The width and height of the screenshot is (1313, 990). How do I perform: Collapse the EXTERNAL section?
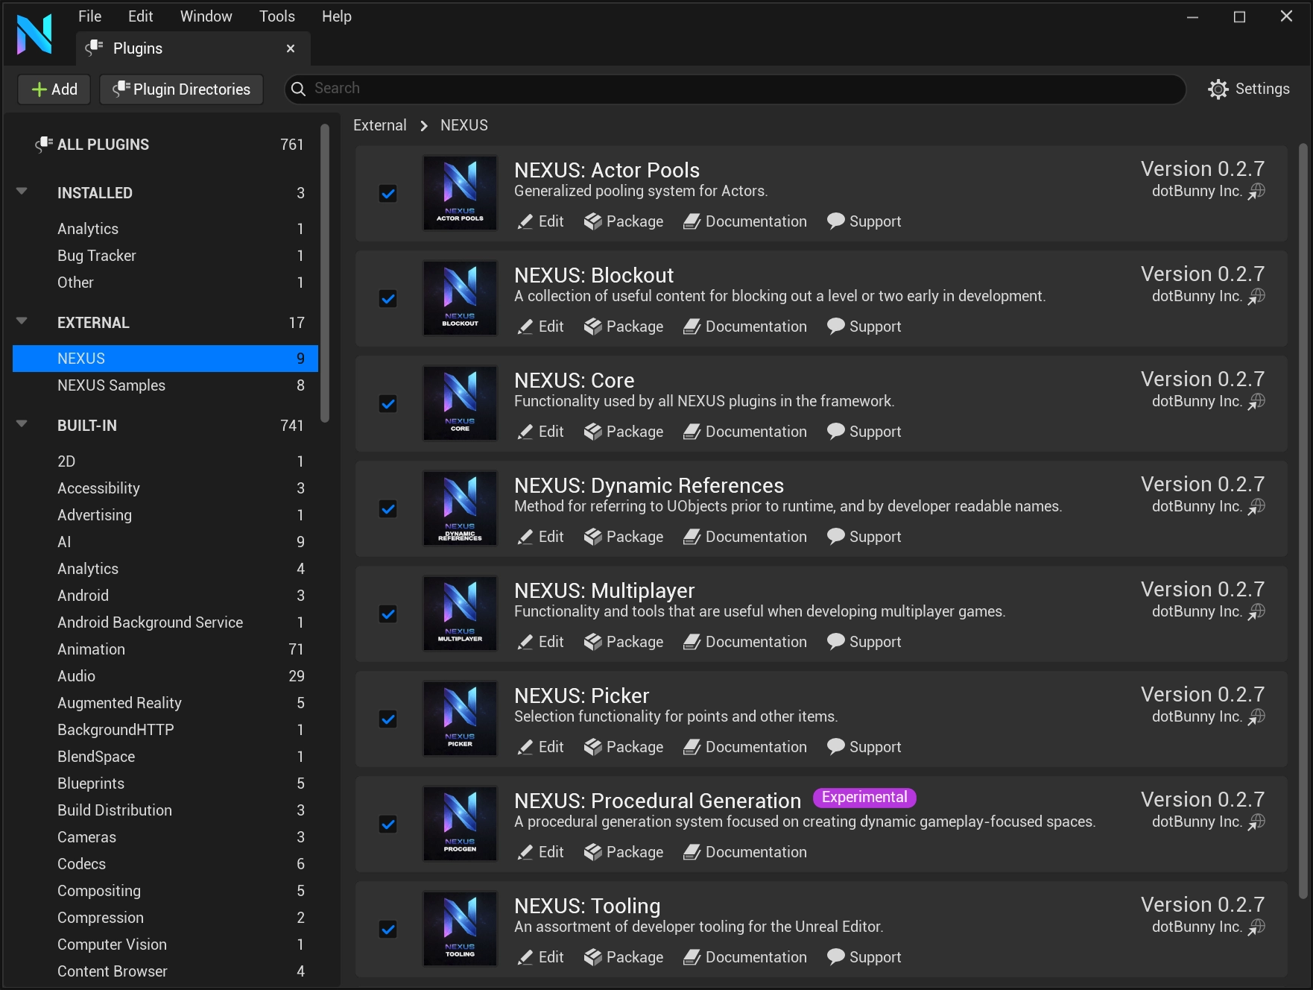tap(22, 321)
